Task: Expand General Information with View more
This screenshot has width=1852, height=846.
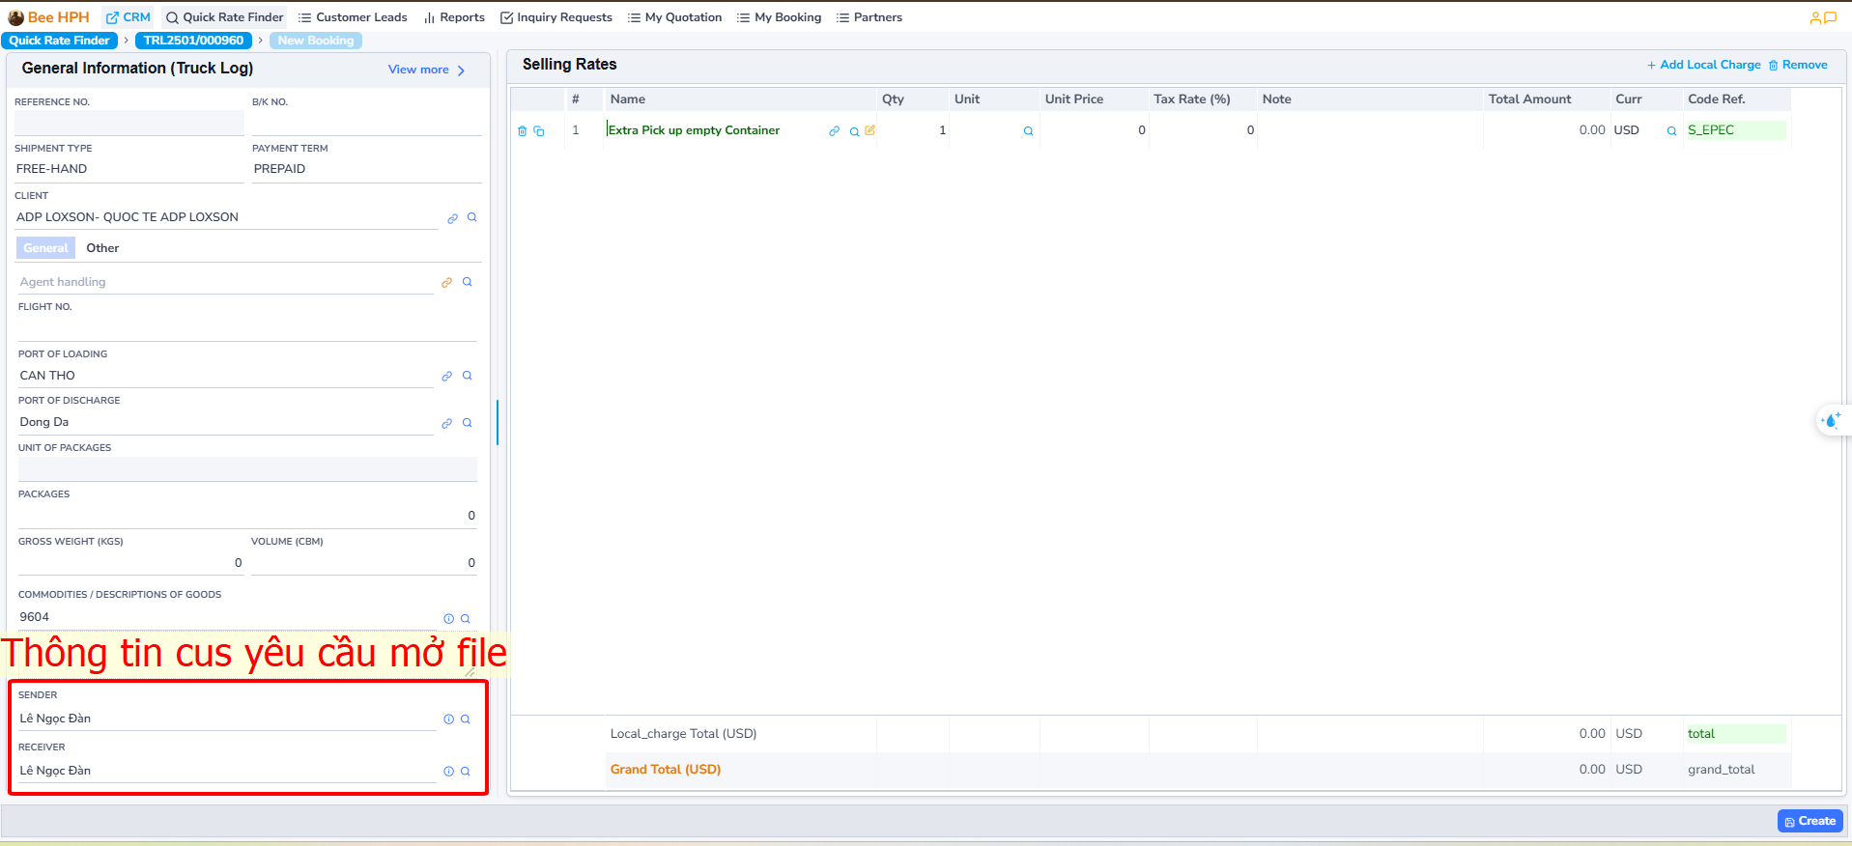Action: point(427,70)
